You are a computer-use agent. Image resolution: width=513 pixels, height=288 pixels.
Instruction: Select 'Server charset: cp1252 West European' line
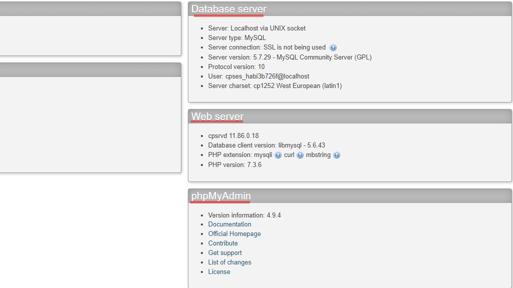pyautogui.click(x=275, y=86)
